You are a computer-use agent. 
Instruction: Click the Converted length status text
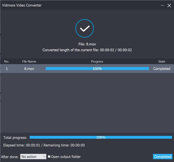click(x=87, y=50)
